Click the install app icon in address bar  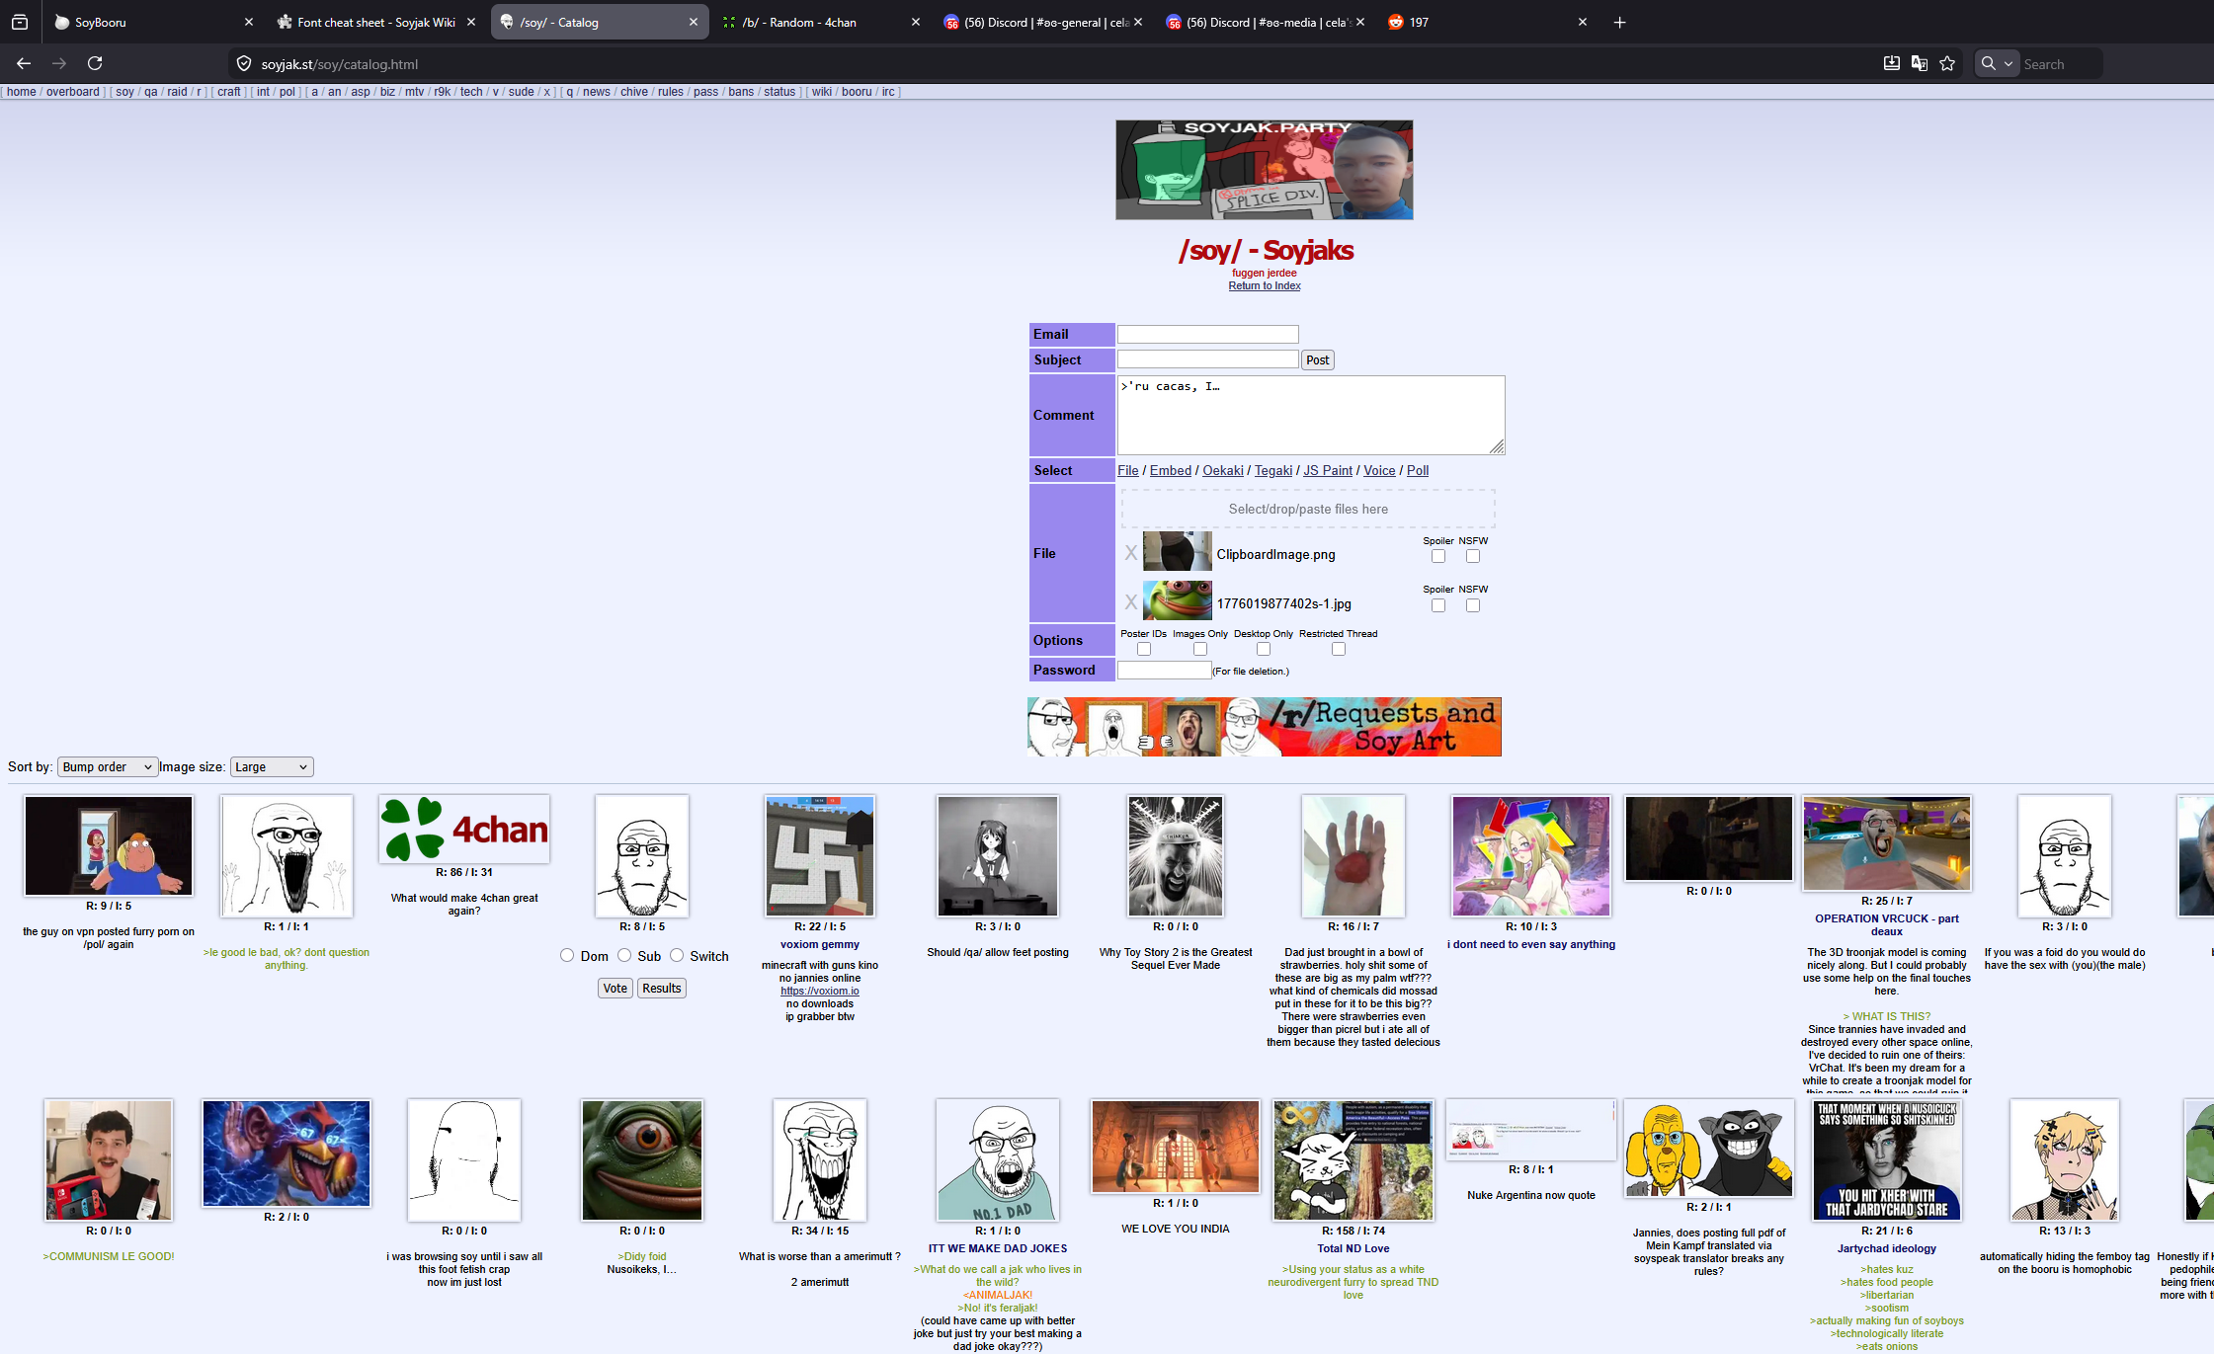tap(1891, 63)
